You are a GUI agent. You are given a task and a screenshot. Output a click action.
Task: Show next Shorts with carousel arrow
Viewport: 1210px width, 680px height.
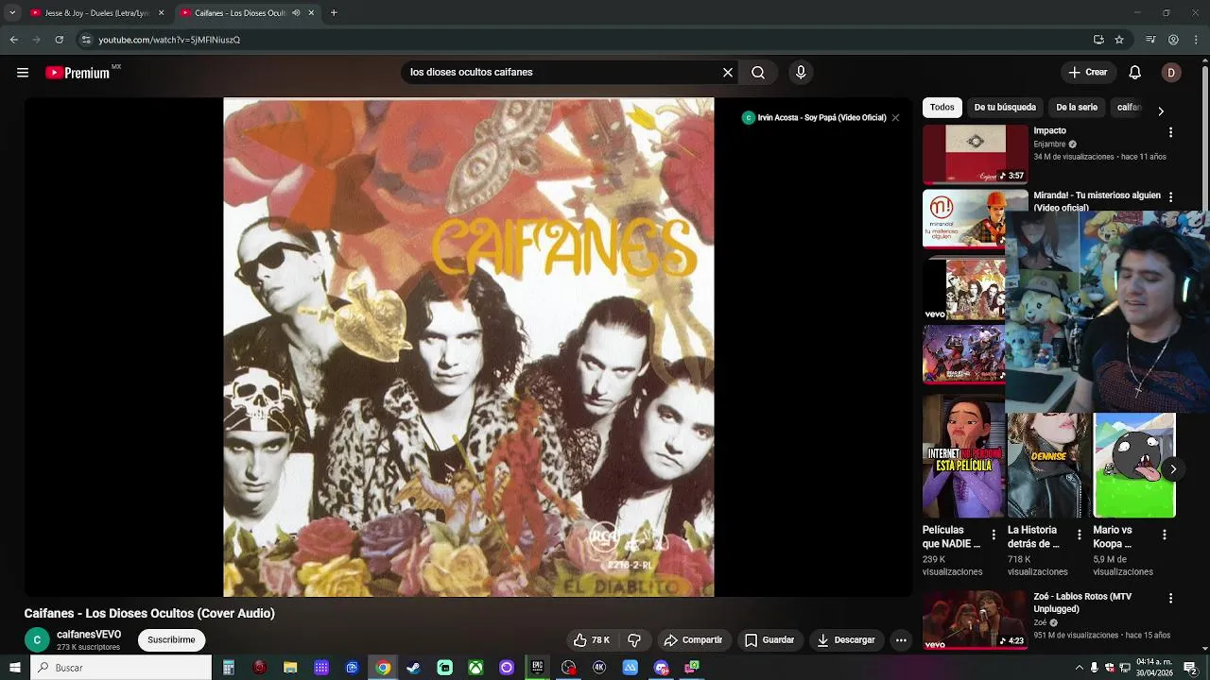pyautogui.click(x=1173, y=469)
